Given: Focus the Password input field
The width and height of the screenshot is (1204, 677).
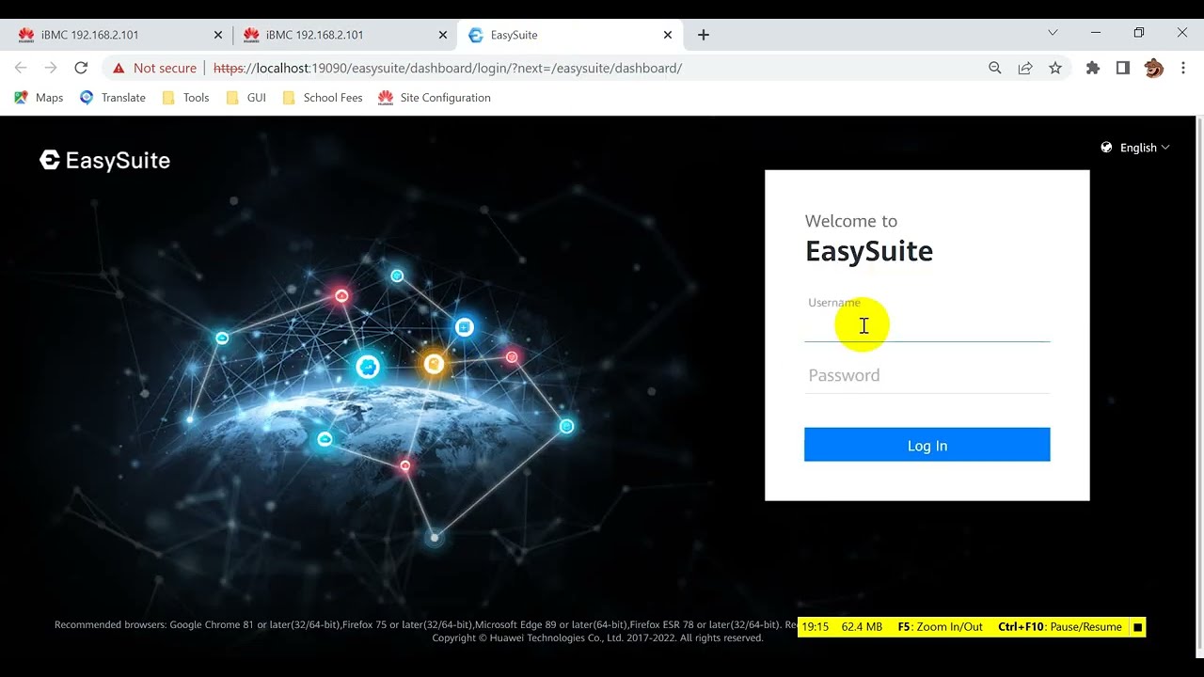Looking at the screenshot, I should [x=927, y=375].
